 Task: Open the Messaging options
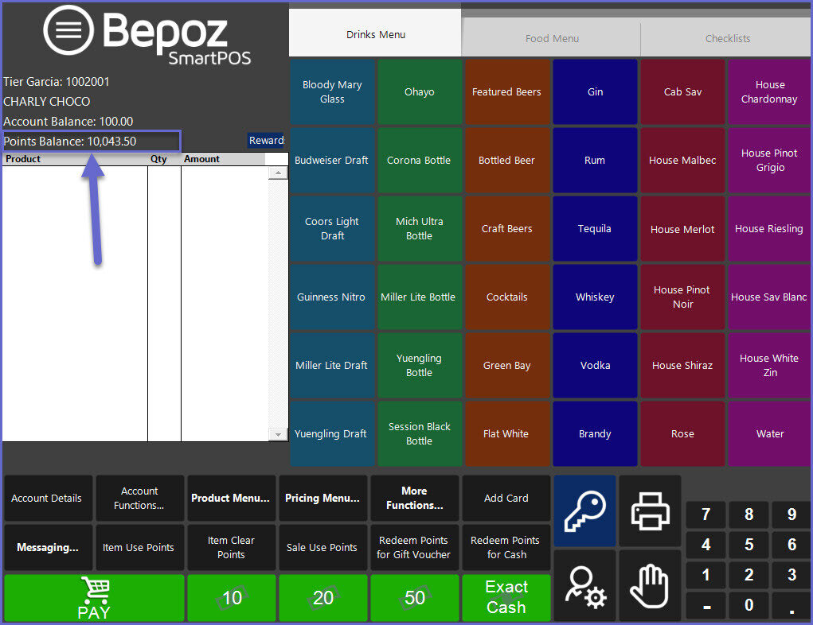coord(48,547)
